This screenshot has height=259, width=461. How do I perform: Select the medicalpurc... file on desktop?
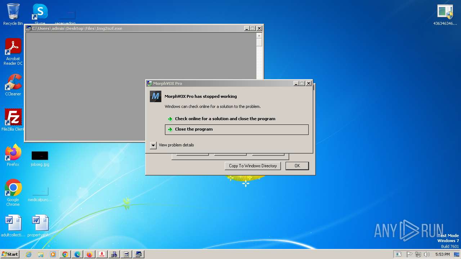click(40, 194)
